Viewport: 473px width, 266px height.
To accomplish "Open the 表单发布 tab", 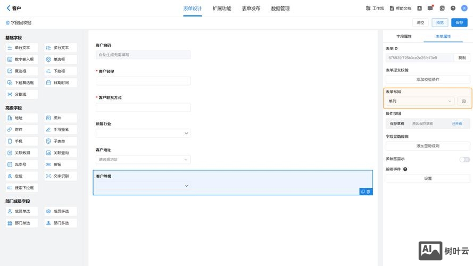I will 251,9.
